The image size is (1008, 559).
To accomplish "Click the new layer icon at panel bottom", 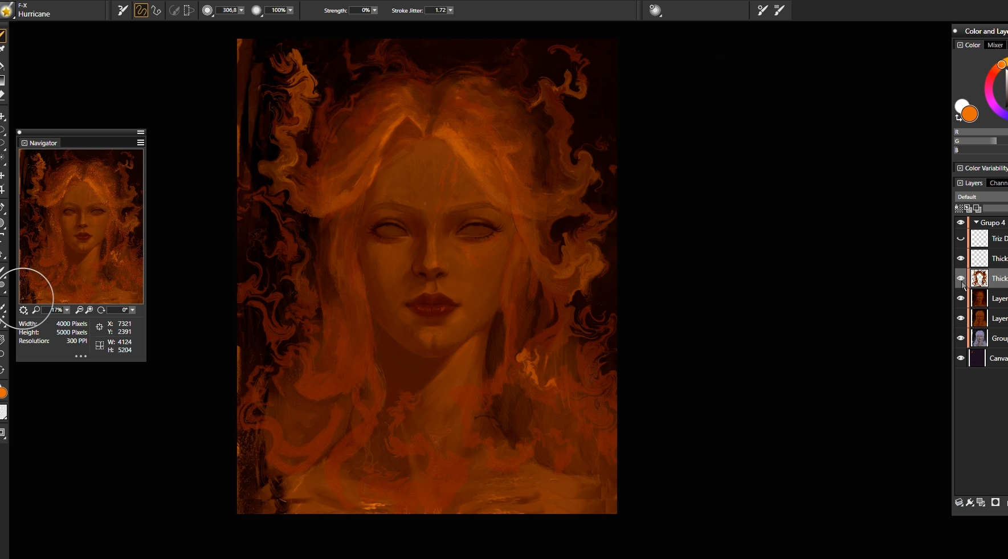I will click(x=981, y=503).
